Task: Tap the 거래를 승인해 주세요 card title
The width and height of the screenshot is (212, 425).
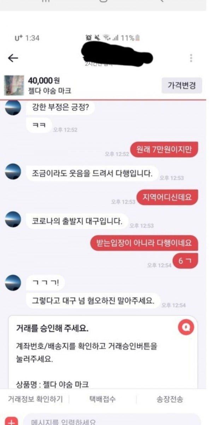Action: 52,328
